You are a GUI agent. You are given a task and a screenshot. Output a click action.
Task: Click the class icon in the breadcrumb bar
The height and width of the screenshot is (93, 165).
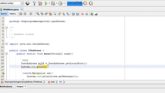point(2,82)
